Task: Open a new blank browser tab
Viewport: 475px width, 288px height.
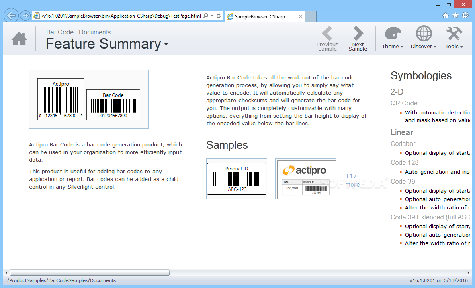Action: [311, 16]
